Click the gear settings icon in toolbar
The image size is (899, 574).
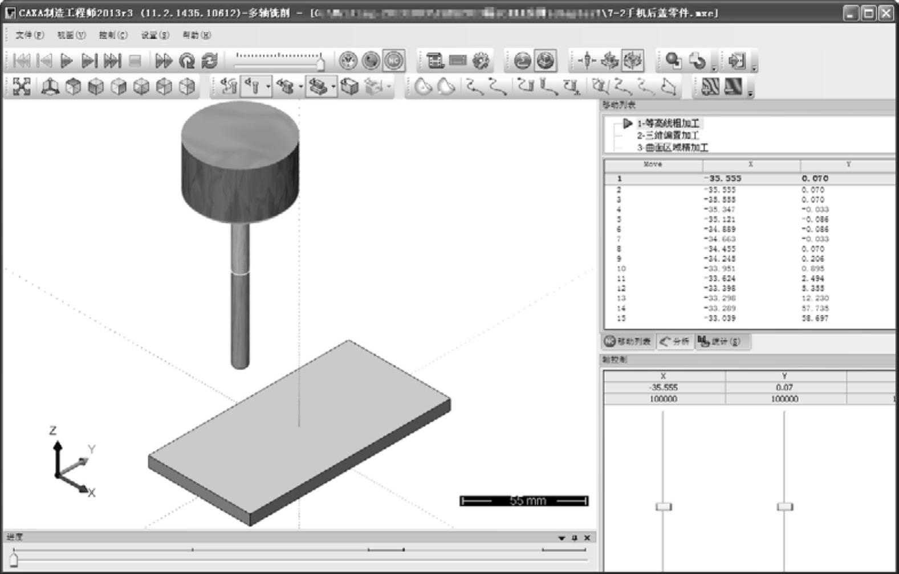point(481,60)
